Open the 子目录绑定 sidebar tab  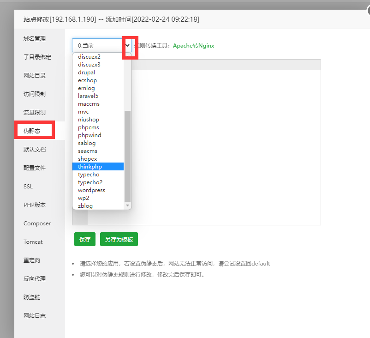(x=37, y=57)
